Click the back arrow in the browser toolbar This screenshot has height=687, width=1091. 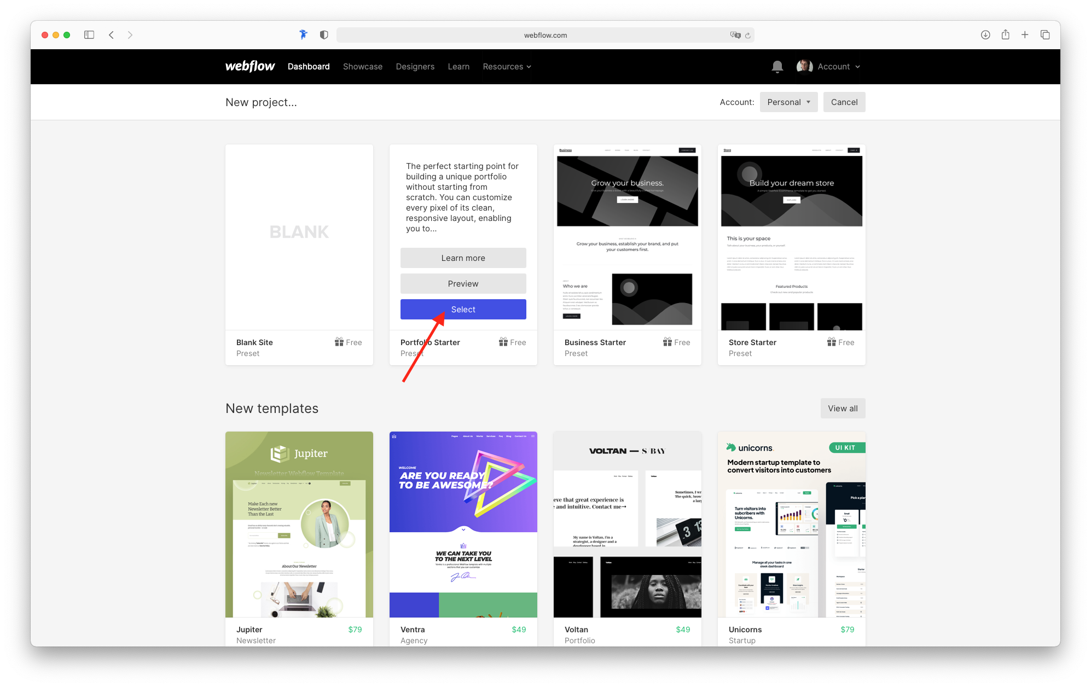point(111,34)
